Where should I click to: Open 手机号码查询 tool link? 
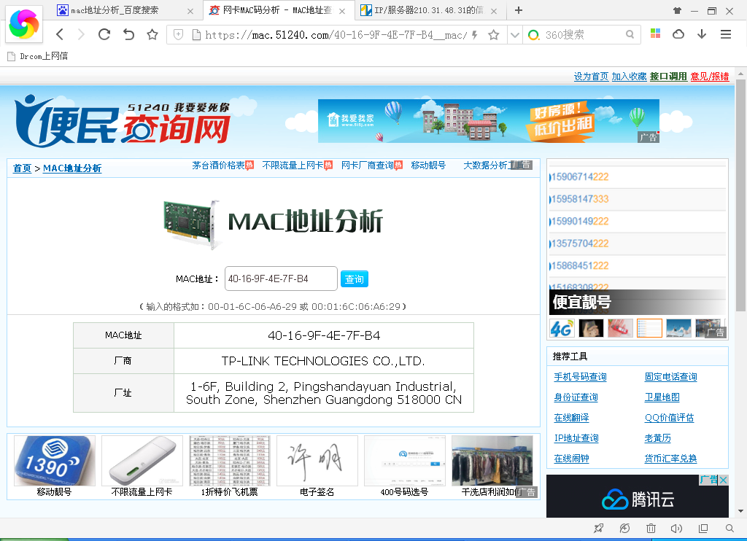click(x=580, y=377)
